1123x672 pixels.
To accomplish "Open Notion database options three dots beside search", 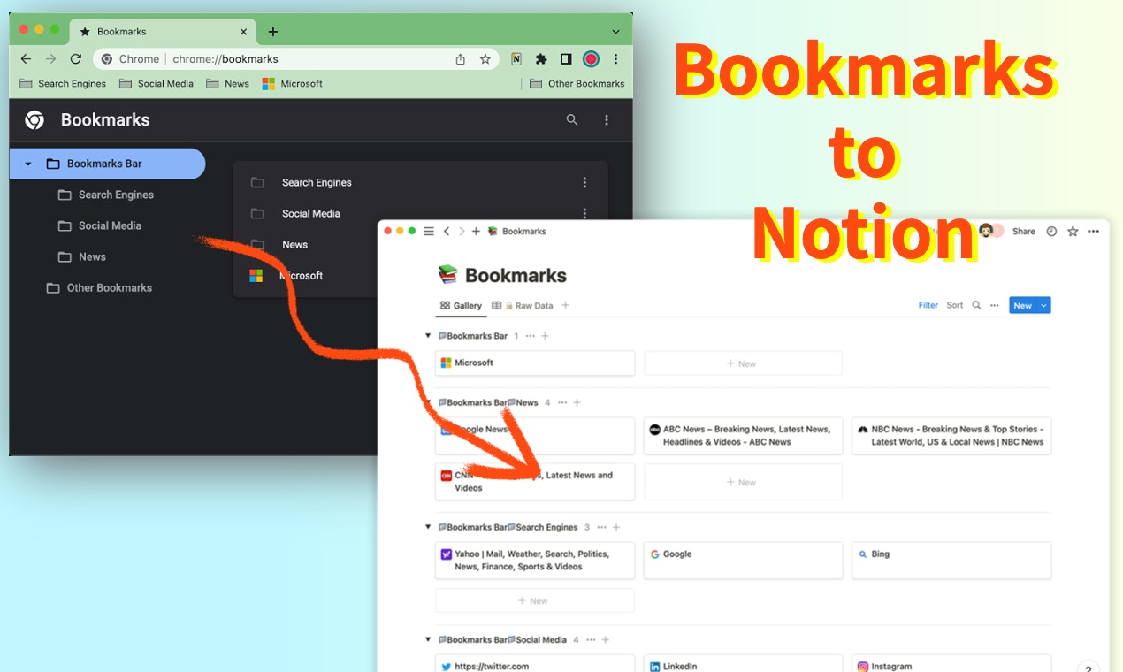I will 995,305.
